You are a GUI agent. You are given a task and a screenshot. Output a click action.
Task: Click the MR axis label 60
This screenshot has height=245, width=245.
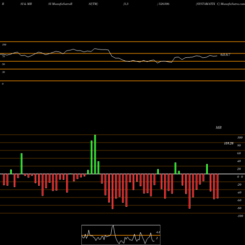pos(239,153)
